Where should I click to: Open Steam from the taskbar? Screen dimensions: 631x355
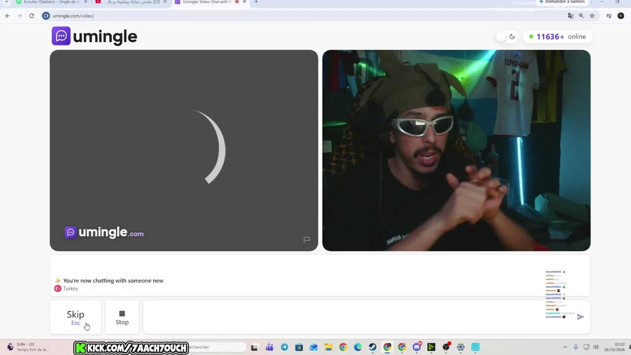[373, 347]
